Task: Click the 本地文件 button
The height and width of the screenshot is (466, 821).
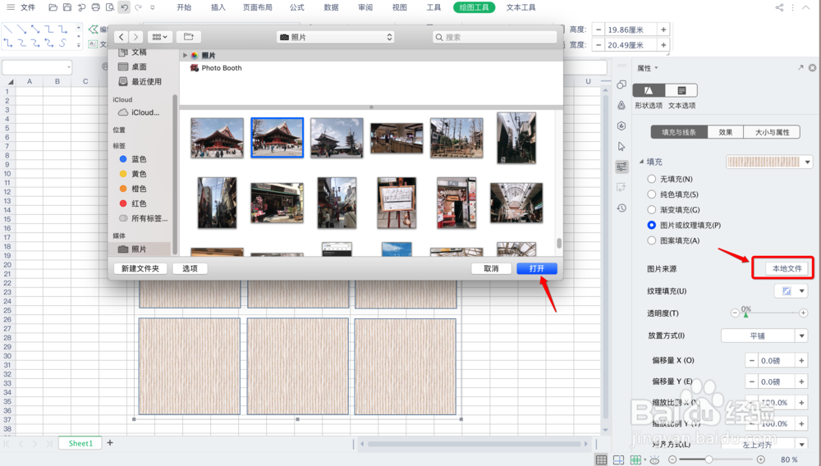Action: [x=787, y=268]
